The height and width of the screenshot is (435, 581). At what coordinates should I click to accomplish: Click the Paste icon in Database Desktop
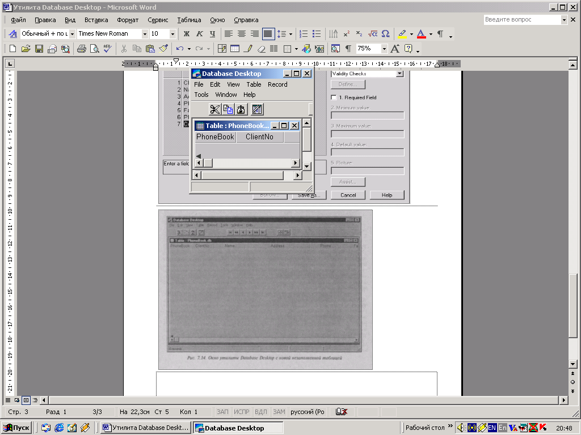click(241, 109)
